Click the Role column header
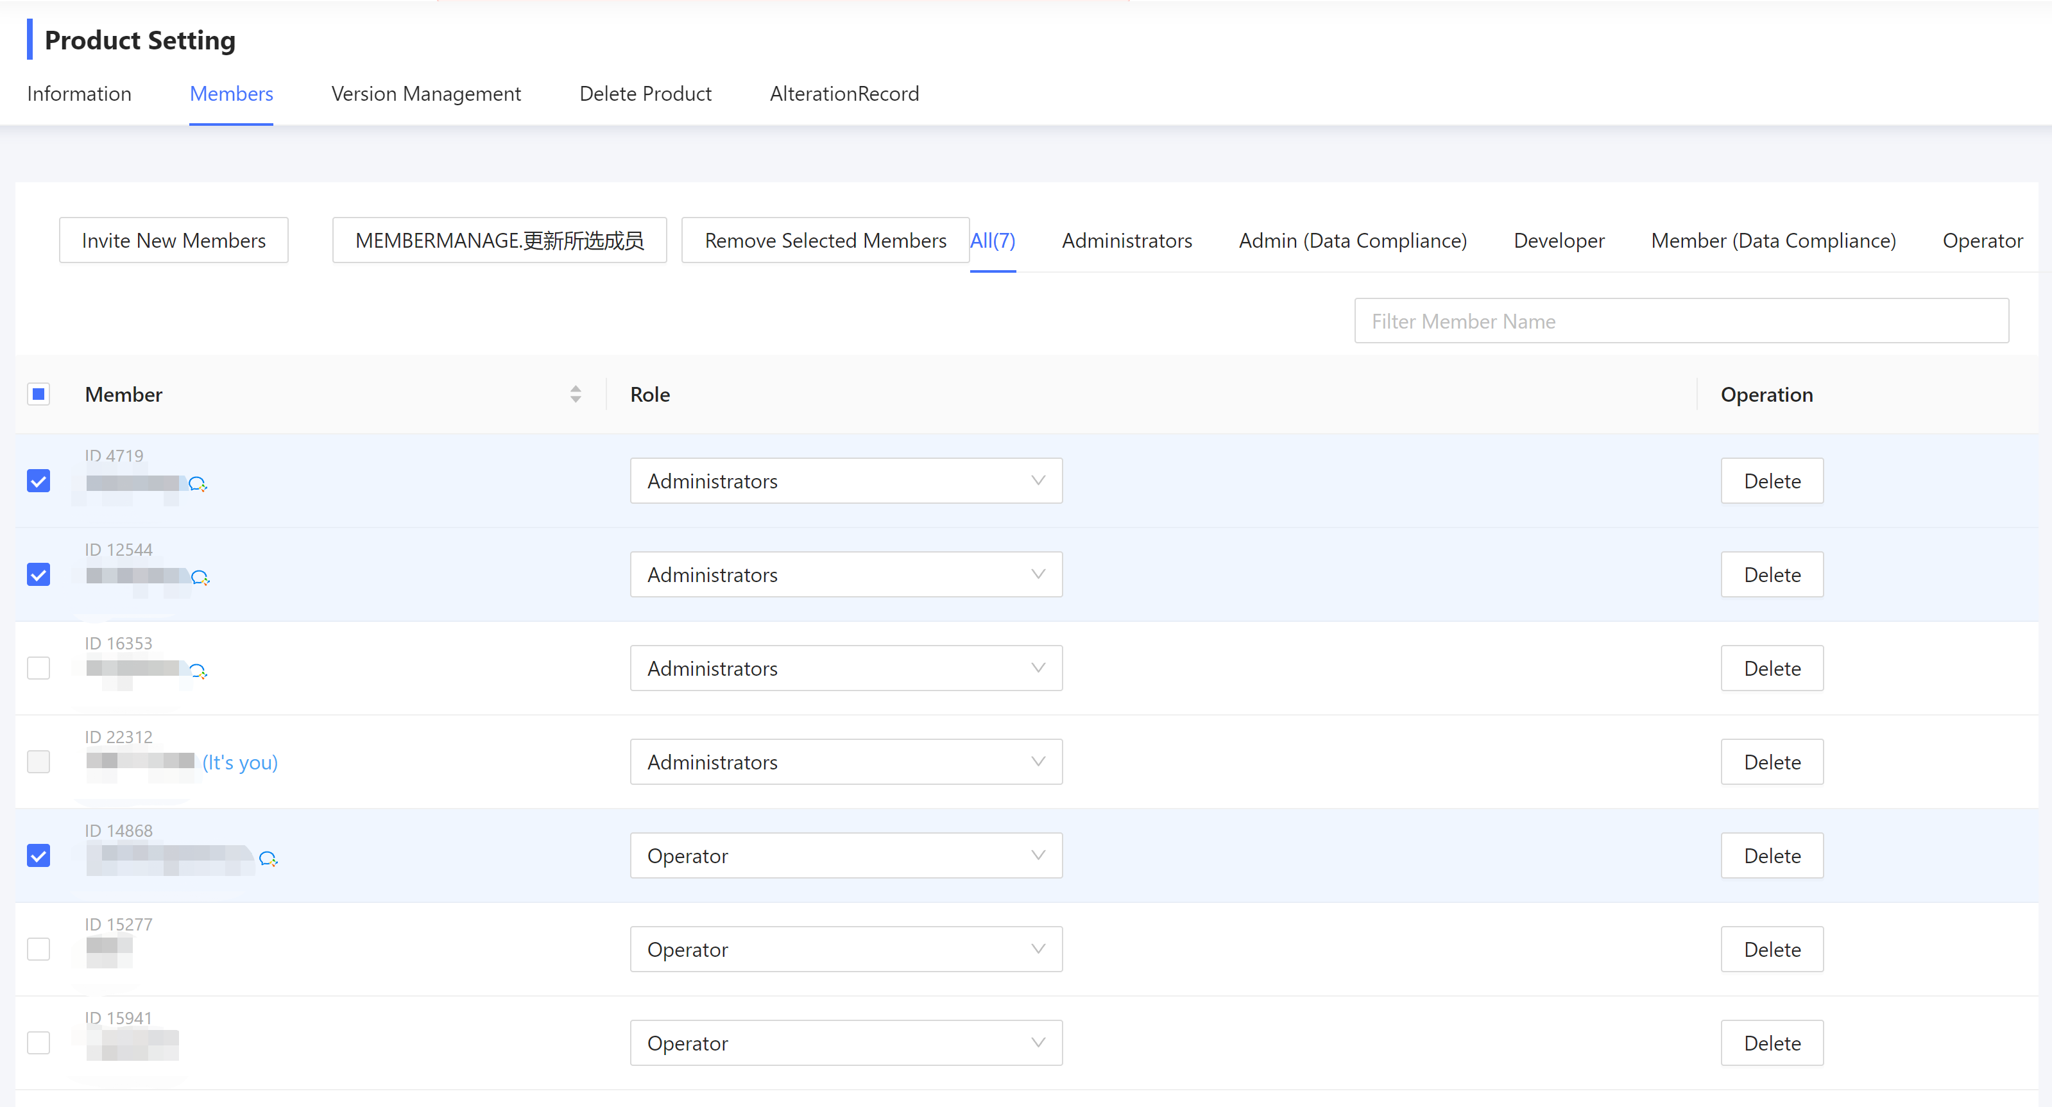This screenshot has height=1107, width=2052. click(x=650, y=395)
